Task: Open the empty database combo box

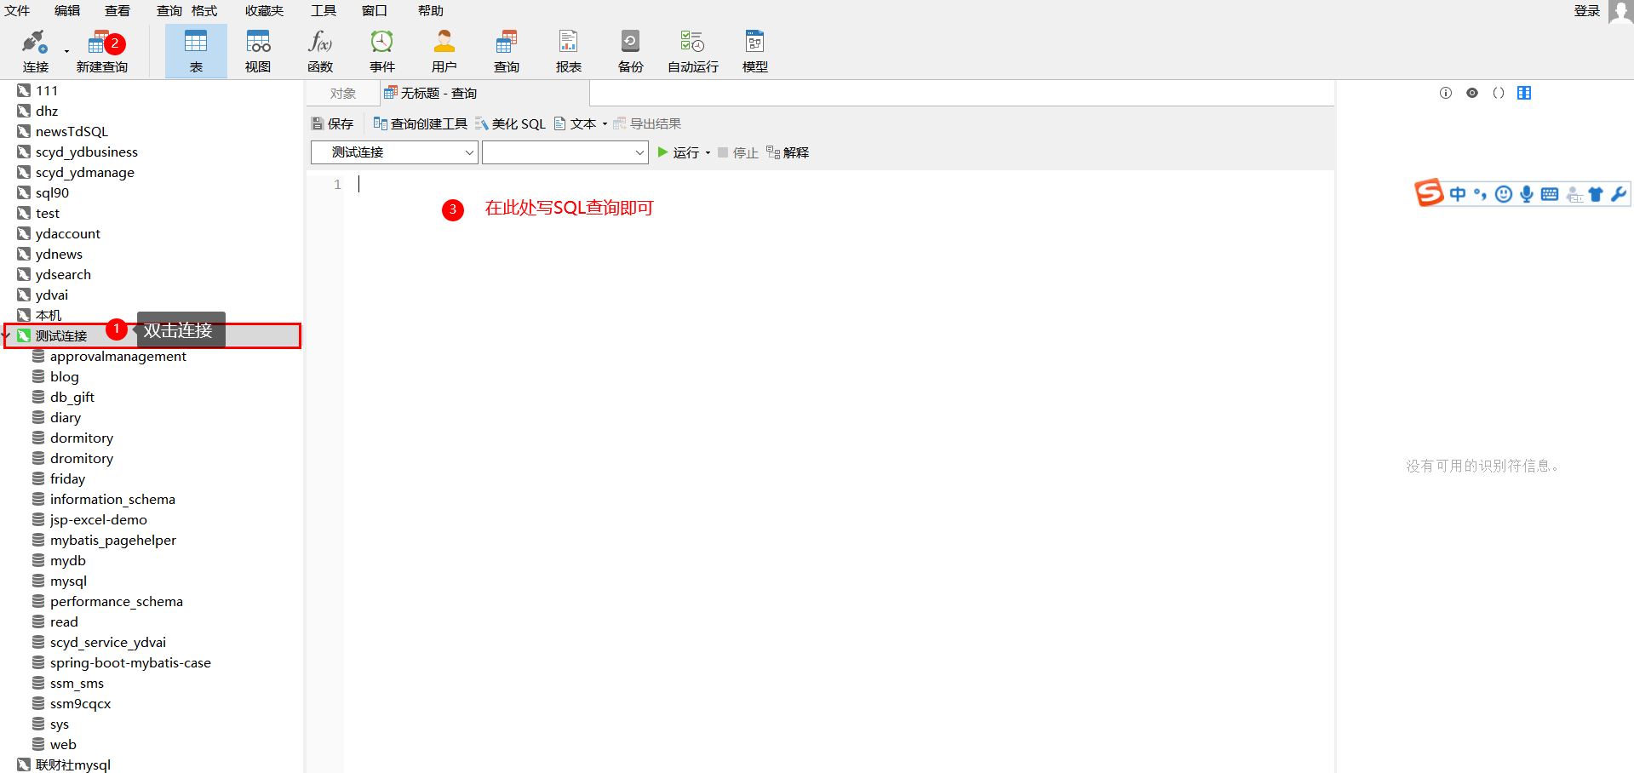Action: pyautogui.click(x=565, y=152)
